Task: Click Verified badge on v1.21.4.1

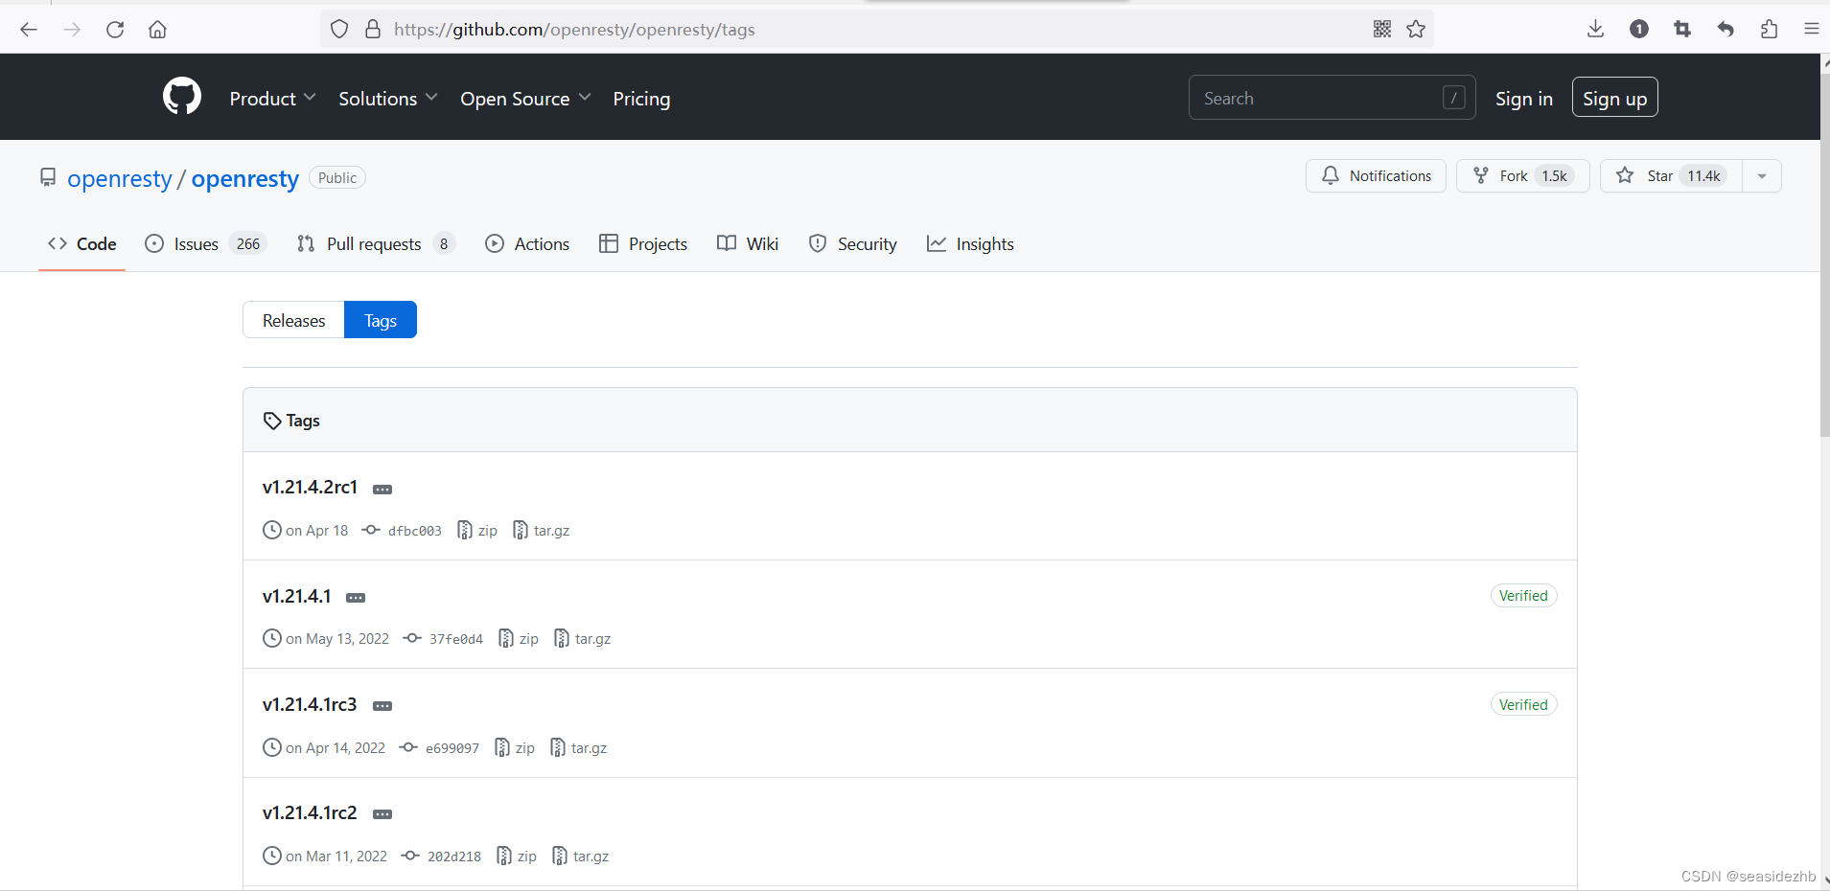Action: (x=1523, y=596)
